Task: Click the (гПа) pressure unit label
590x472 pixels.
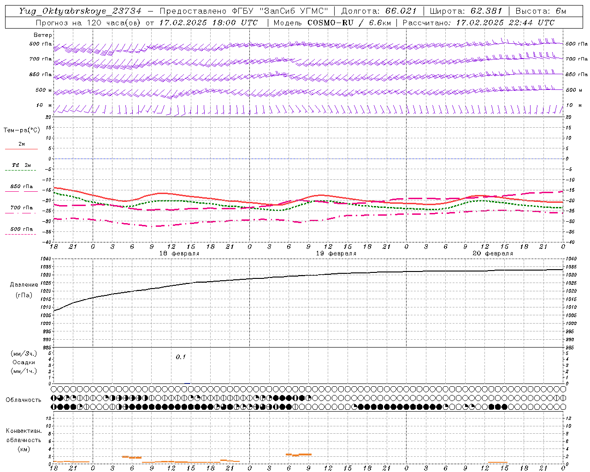Action: (x=24, y=295)
